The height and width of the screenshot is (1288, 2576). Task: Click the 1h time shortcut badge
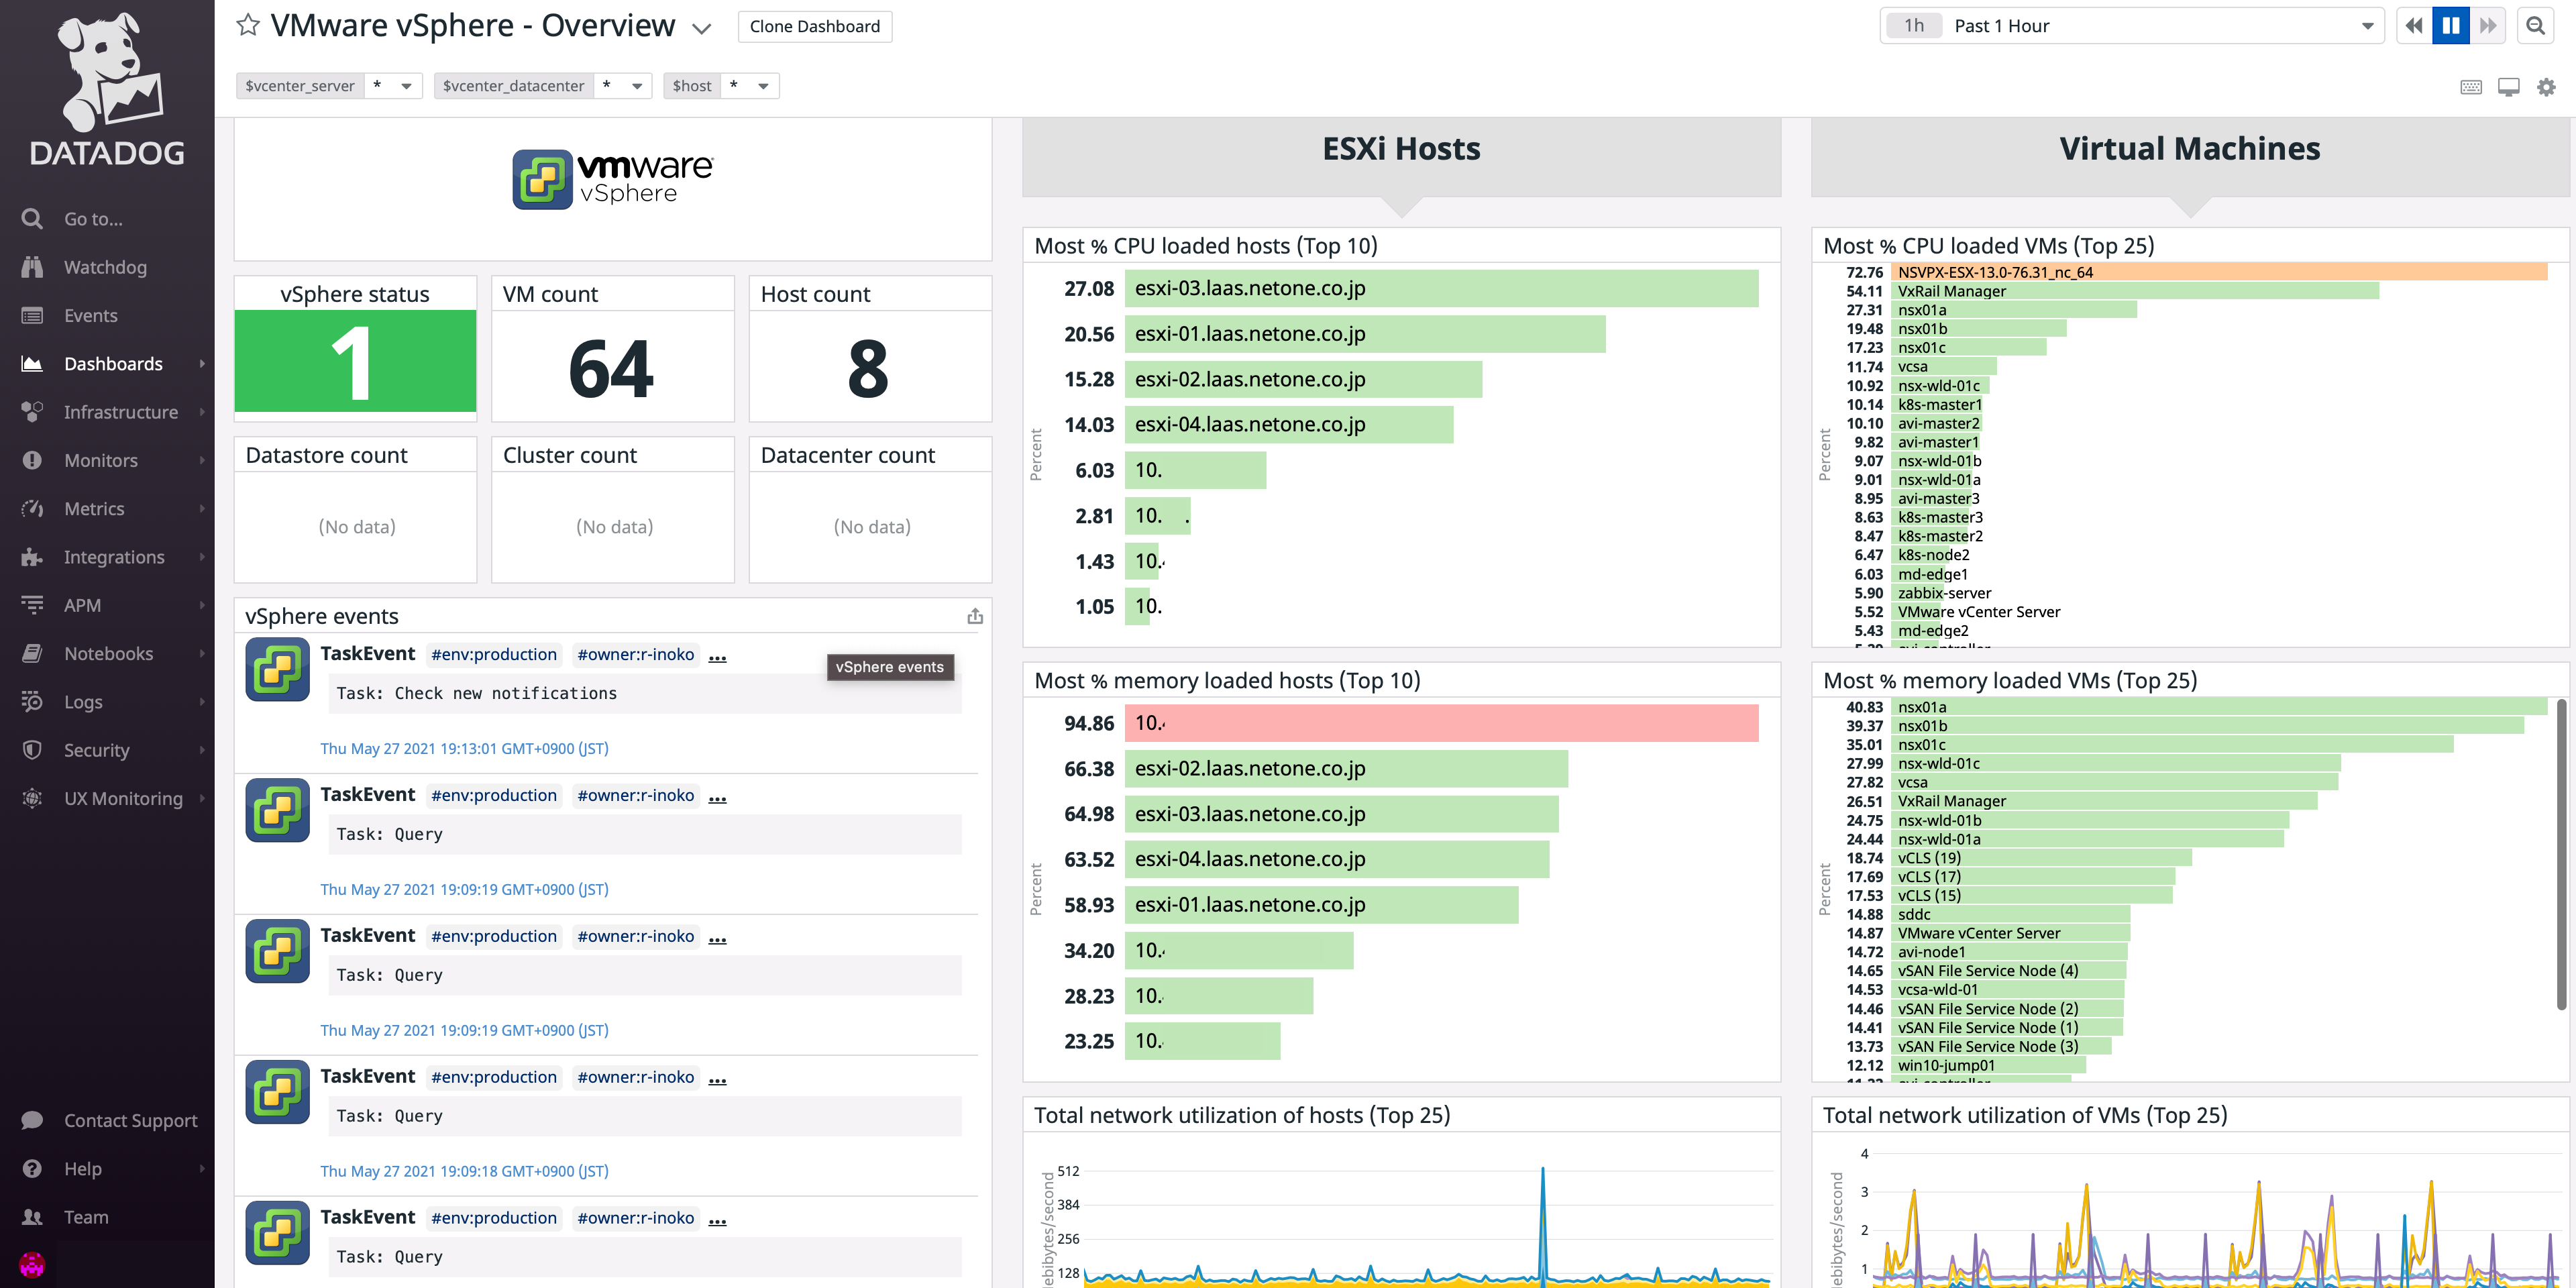1914,26
